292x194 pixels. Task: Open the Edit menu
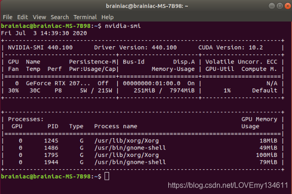tap(22, 17)
